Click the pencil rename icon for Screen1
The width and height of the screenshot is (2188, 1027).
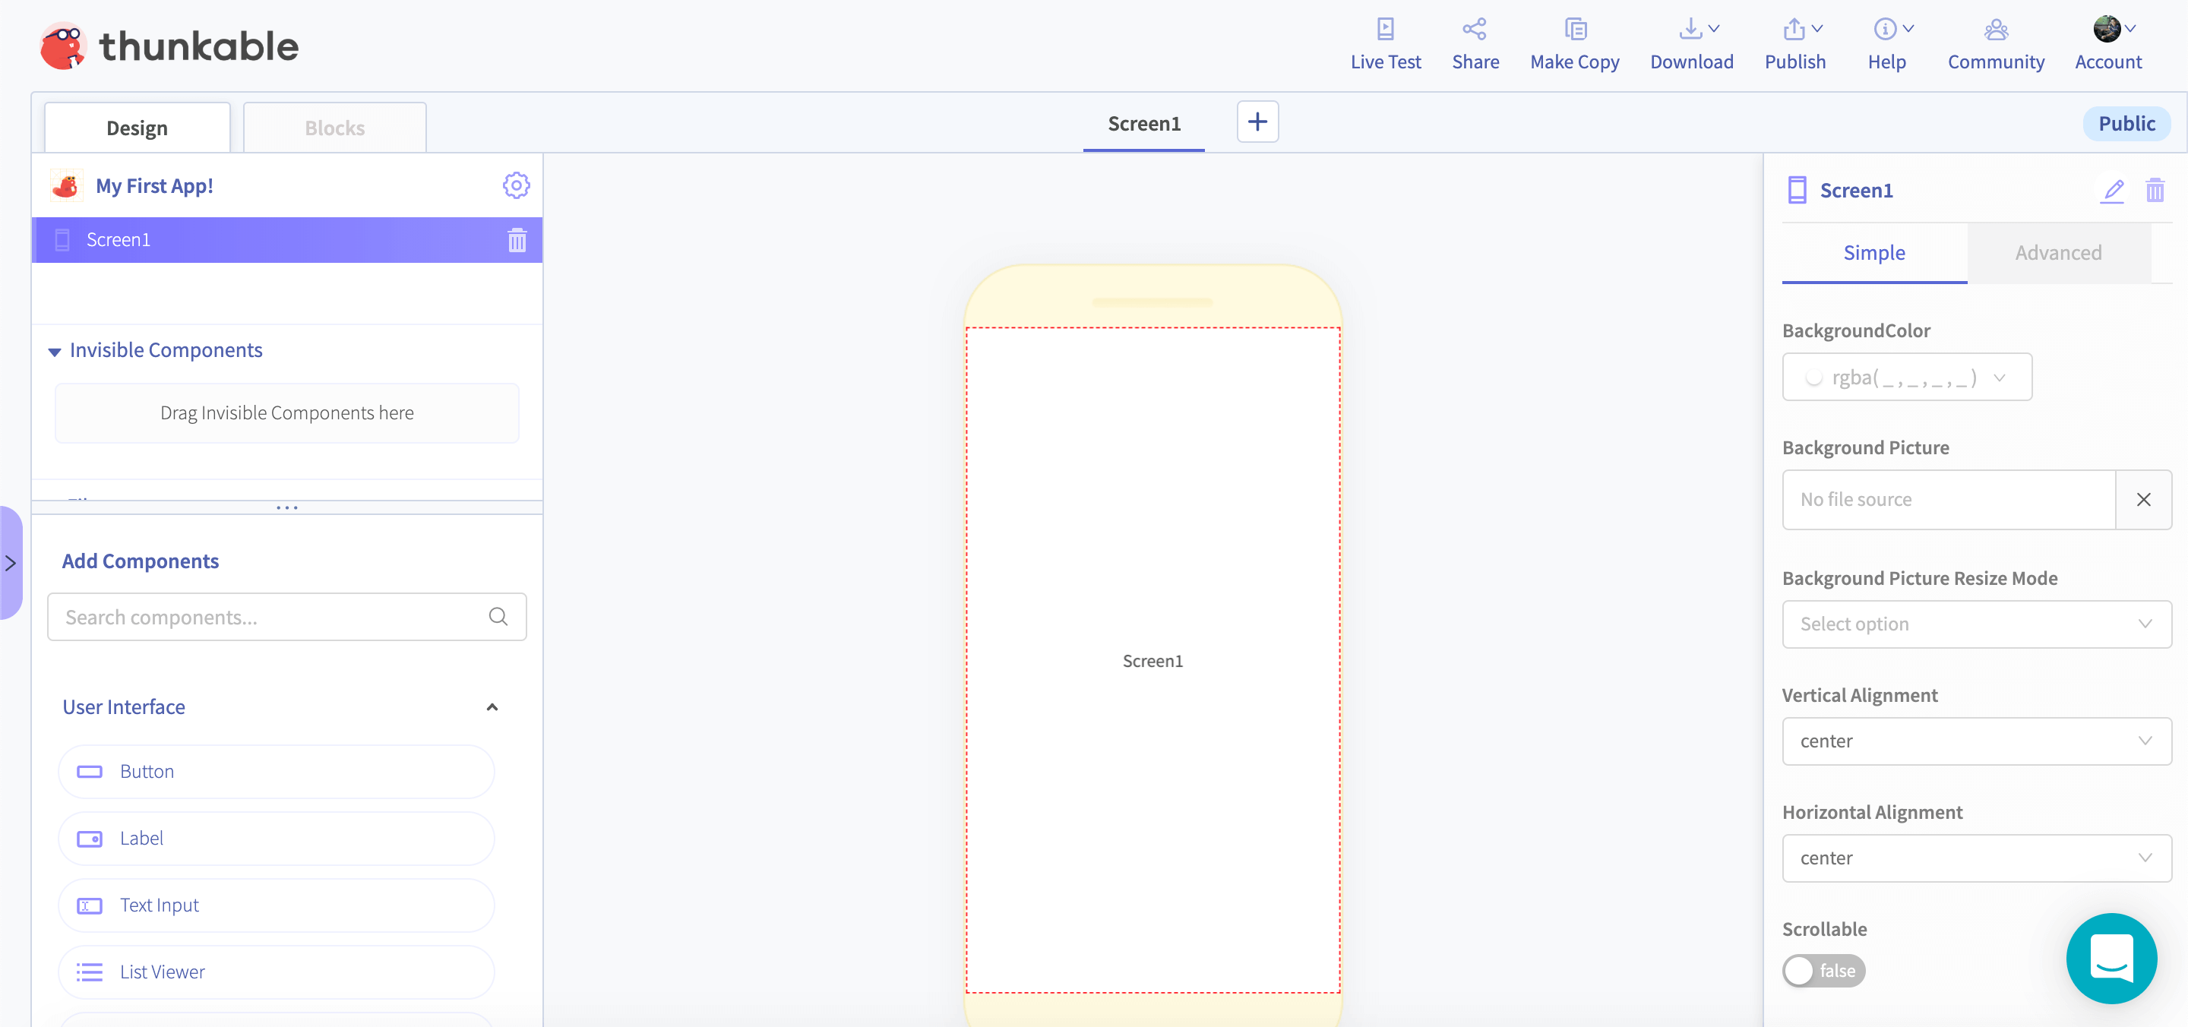2112,190
